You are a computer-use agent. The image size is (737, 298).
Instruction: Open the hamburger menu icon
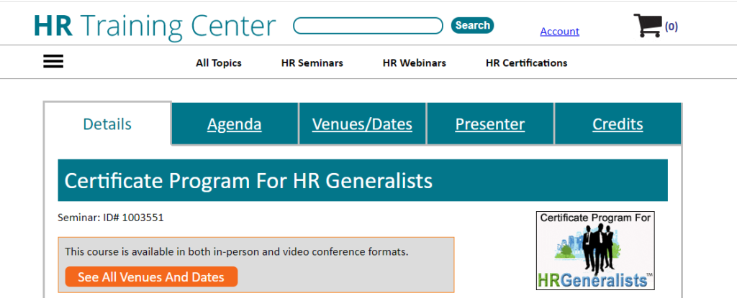point(53,62)
